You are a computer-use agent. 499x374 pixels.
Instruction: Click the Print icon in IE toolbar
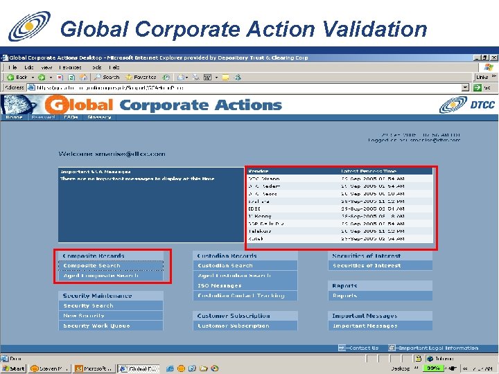click(195, 78)
